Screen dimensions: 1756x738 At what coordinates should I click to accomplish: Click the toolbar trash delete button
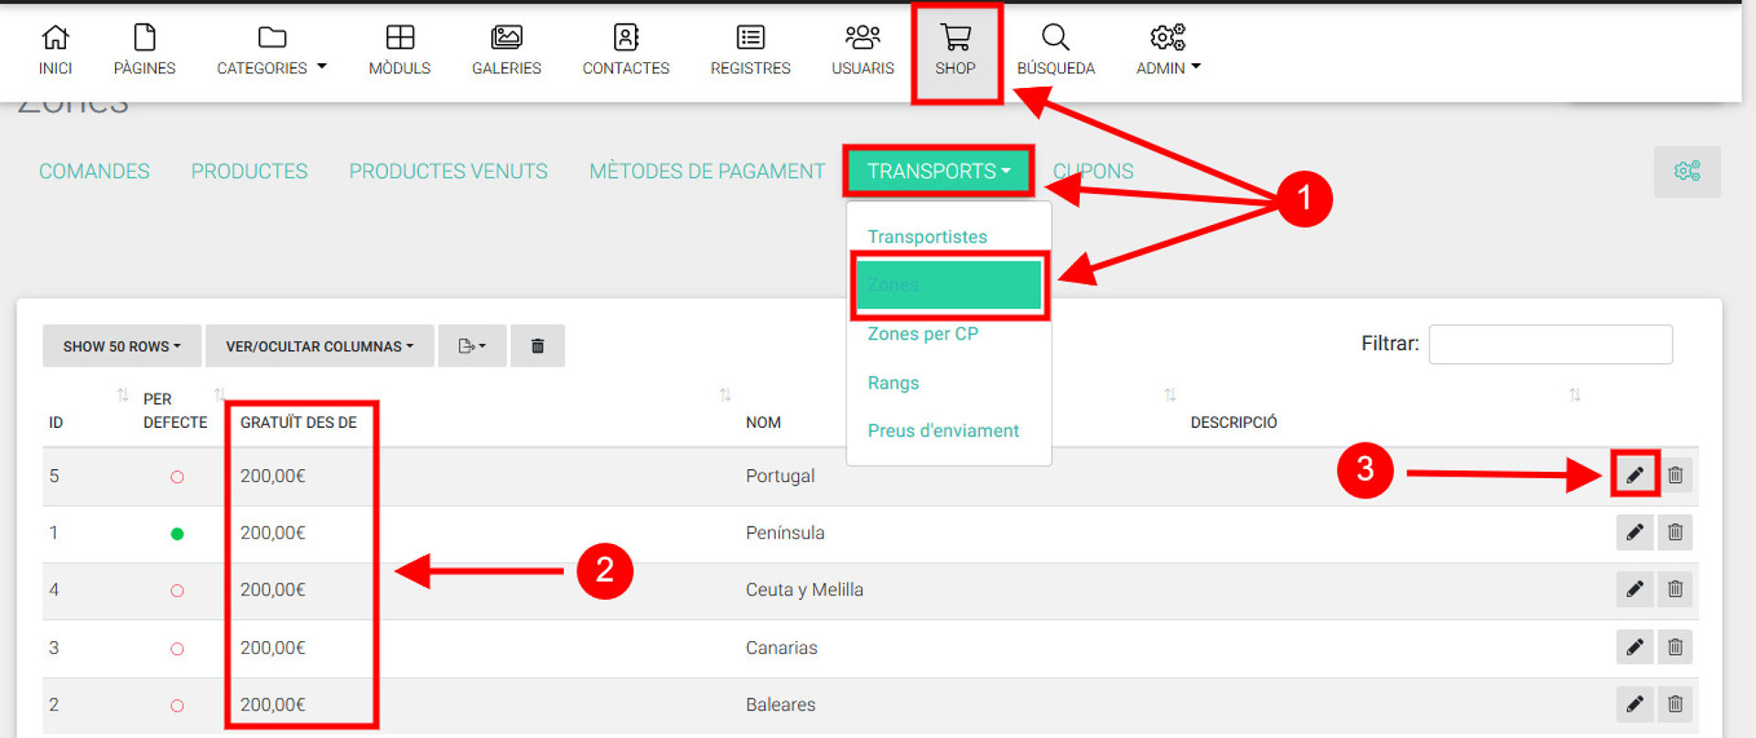click(x=537, y=346)
